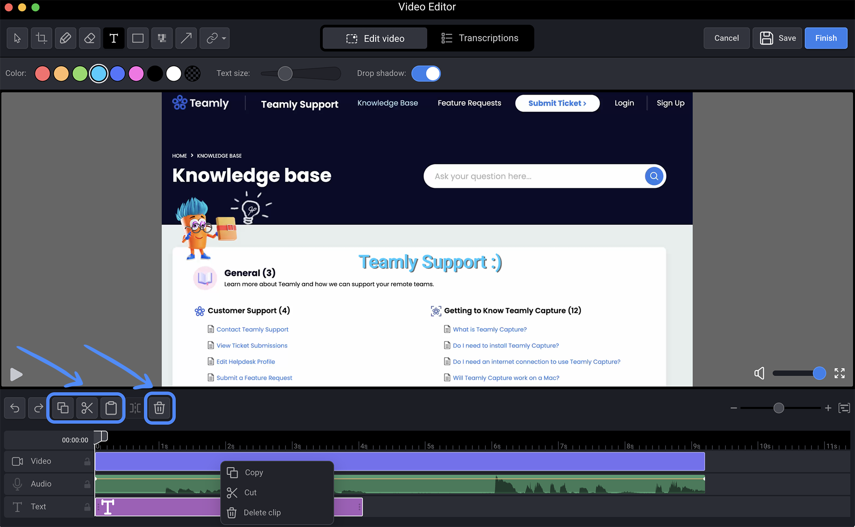Select the green audio waveform clip
The height and width of the screenshot is (527, 855).
(x=400, y=484)
